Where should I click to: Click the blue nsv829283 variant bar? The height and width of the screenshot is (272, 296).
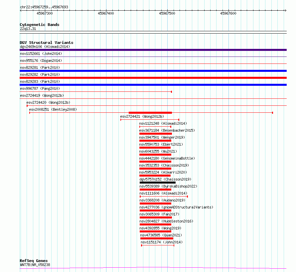coord(153,85)
